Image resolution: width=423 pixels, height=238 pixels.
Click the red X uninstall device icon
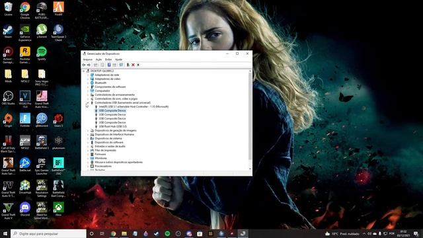point(133,65)
